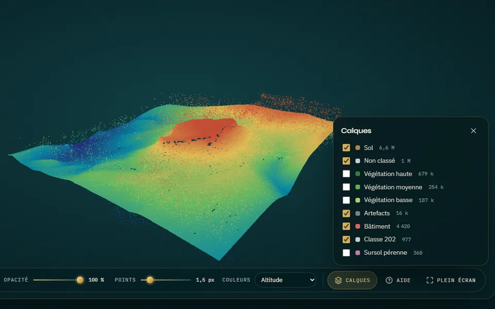
Task: Click the question mark help icon
Action: pos(389,280)
